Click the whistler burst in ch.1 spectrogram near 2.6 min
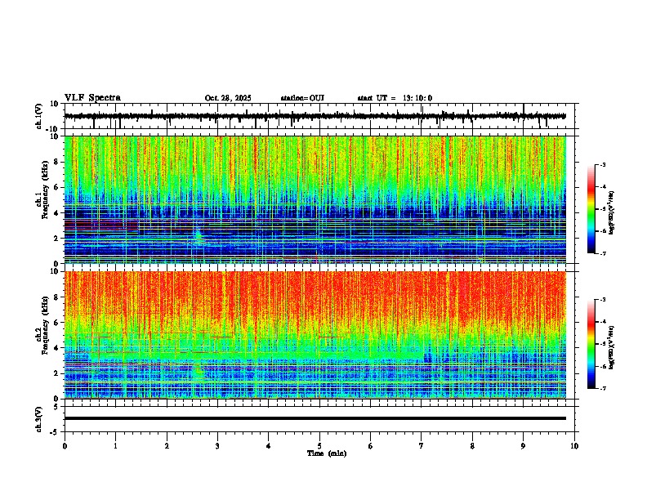Viewport: 647px width, 500px height. click(x=199, y=235)
